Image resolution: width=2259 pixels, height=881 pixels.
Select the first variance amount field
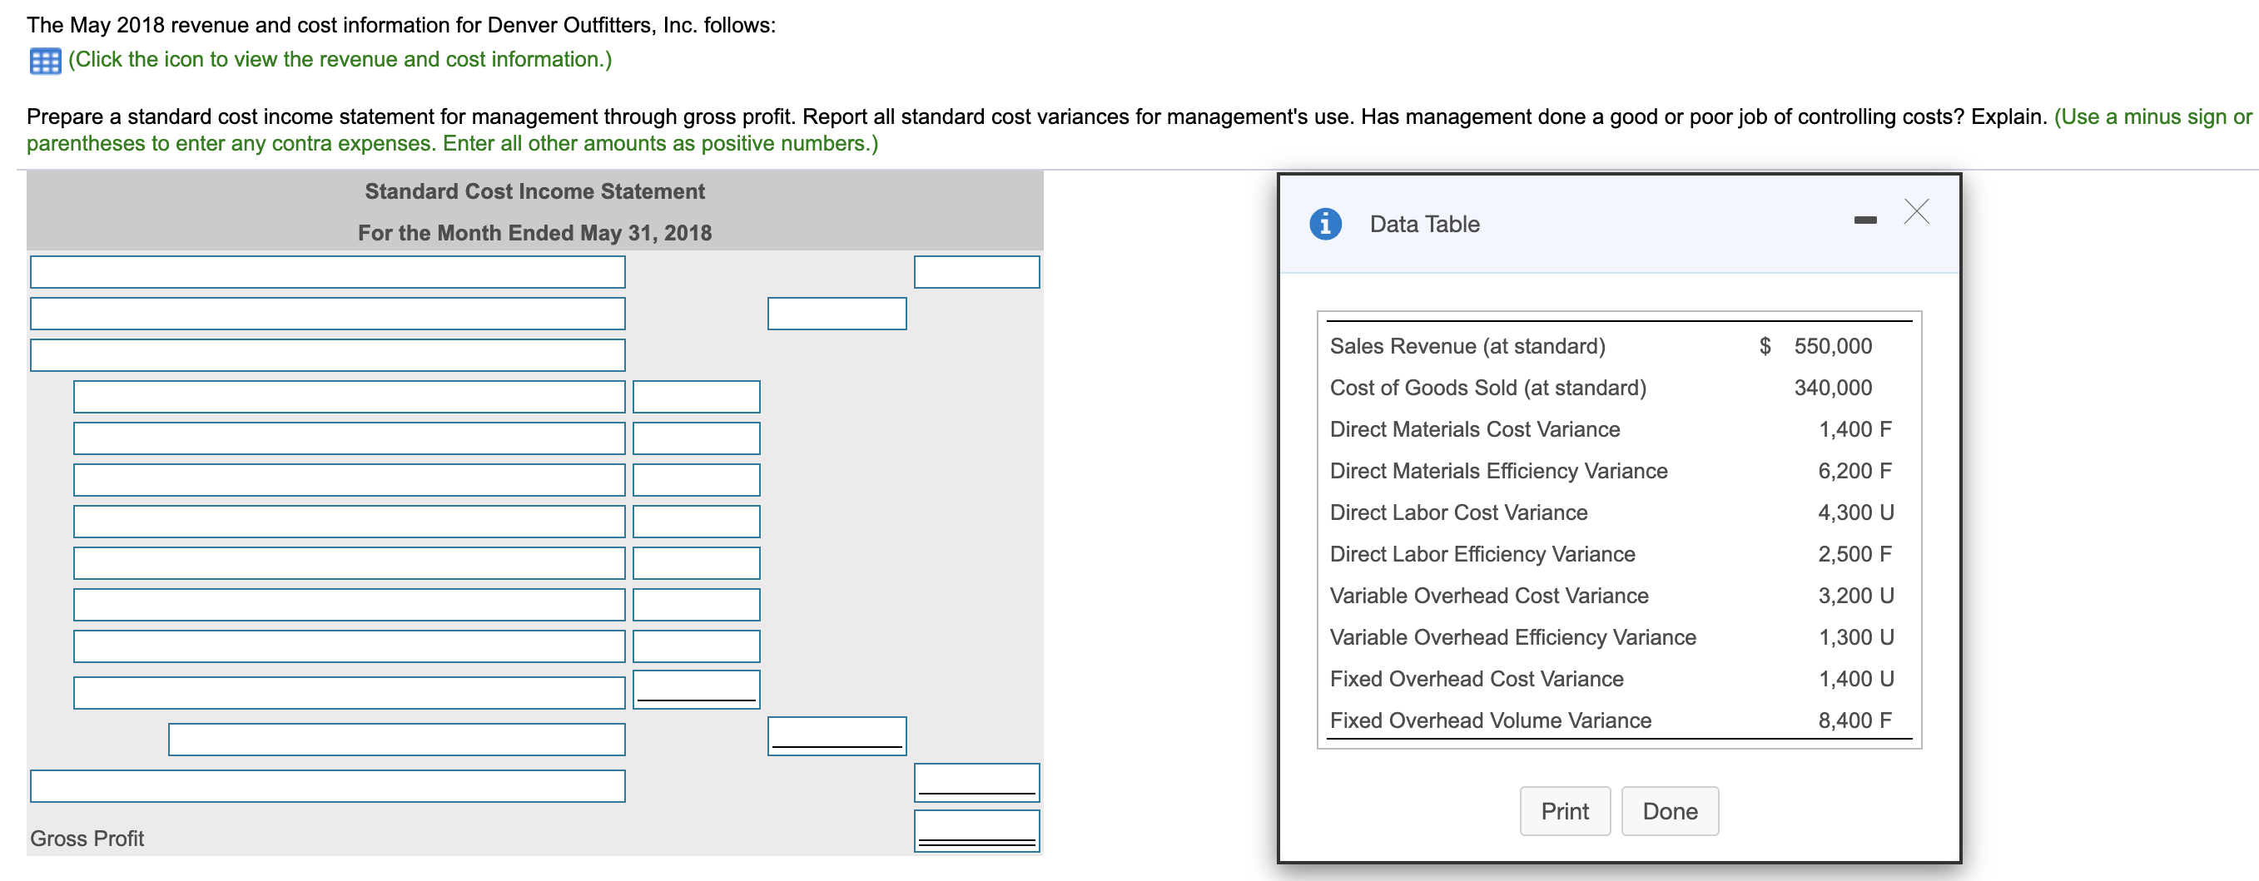tap(695, 396)
